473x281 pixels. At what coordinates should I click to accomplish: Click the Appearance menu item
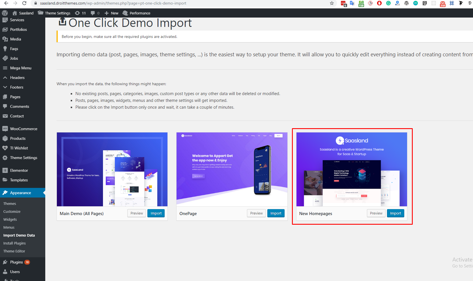click(x=23, y=193)
